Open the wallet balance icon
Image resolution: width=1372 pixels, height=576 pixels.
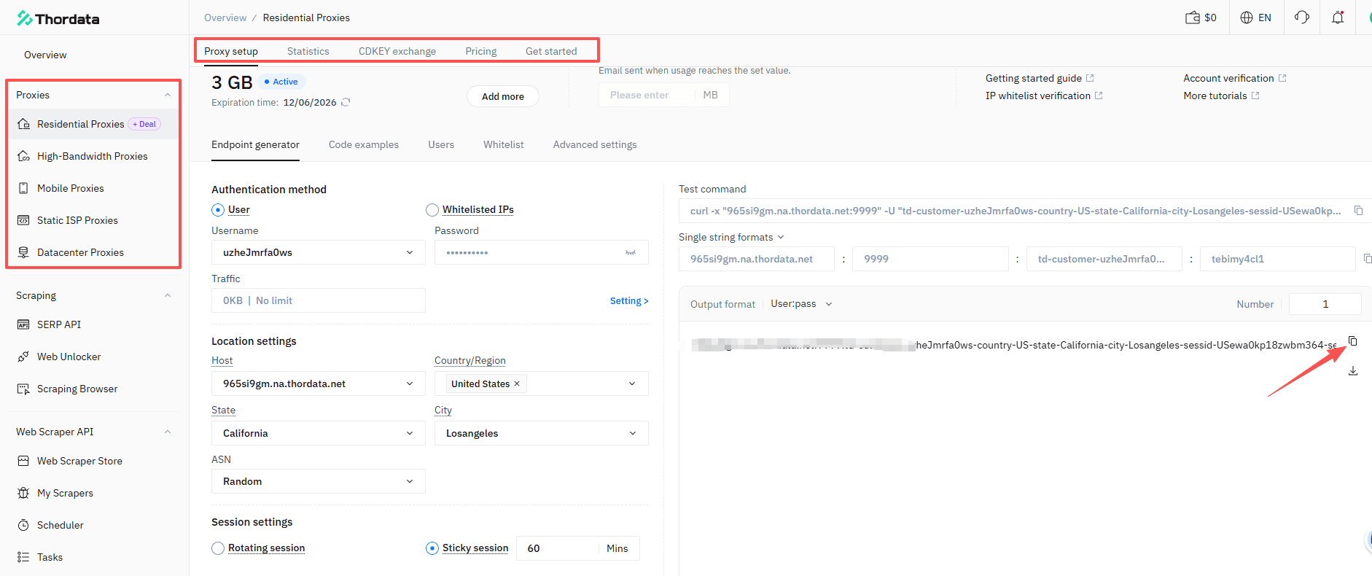(x=1193, y=17)
